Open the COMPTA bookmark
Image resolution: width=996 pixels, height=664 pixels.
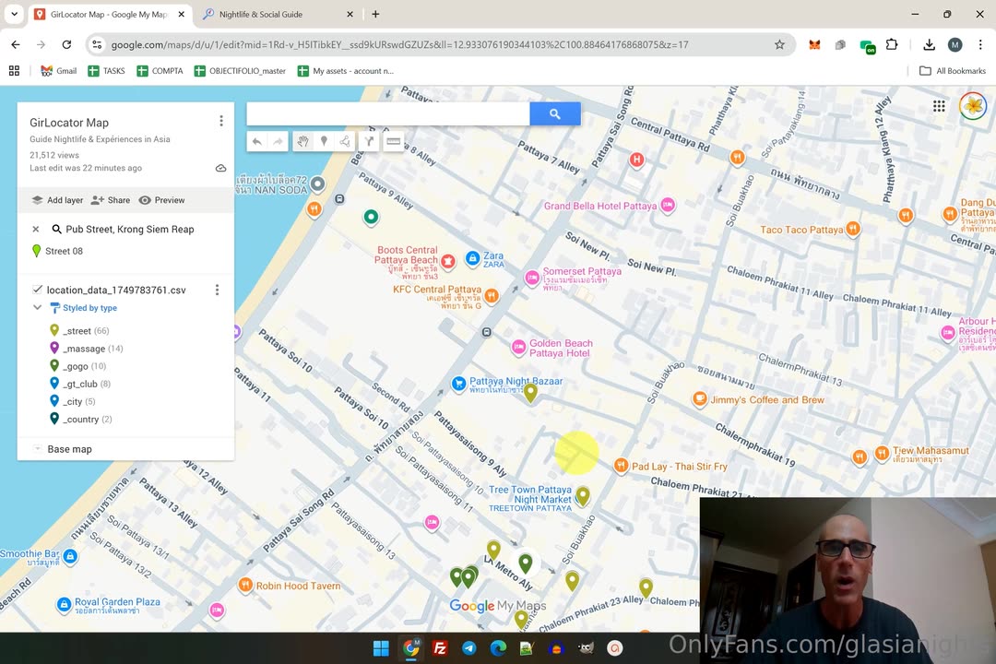pyautogui.click(x=160, y=71)
